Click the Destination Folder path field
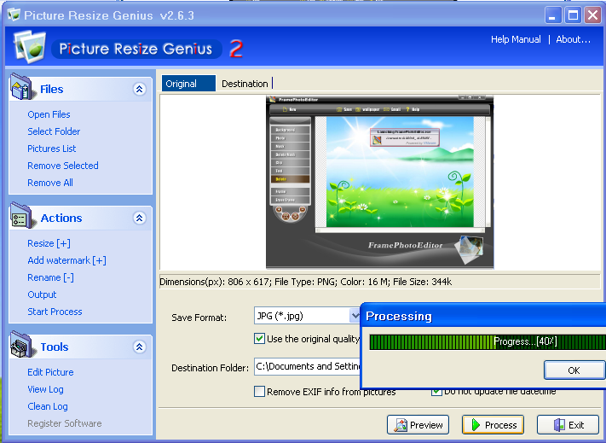606x443 pixels. (x=307, y=366)
